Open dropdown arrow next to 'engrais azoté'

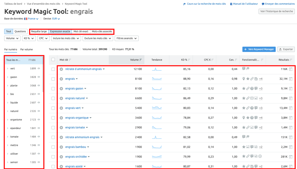pos(85,167)
